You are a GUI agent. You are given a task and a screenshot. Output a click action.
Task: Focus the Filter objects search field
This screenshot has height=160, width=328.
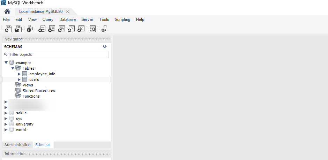[59, 54]
